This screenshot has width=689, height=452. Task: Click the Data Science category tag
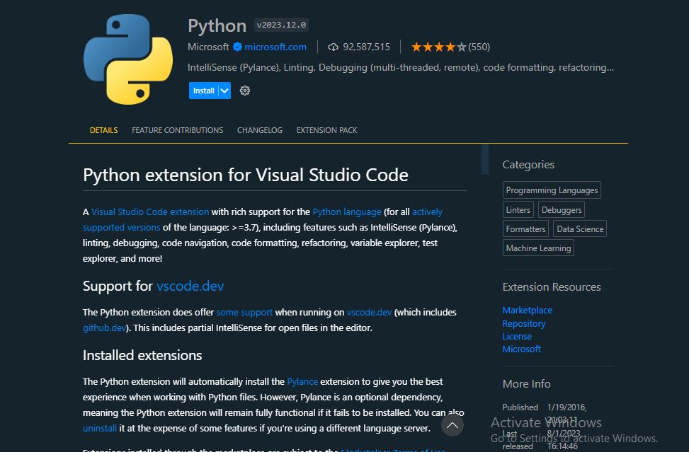[580, 228]
